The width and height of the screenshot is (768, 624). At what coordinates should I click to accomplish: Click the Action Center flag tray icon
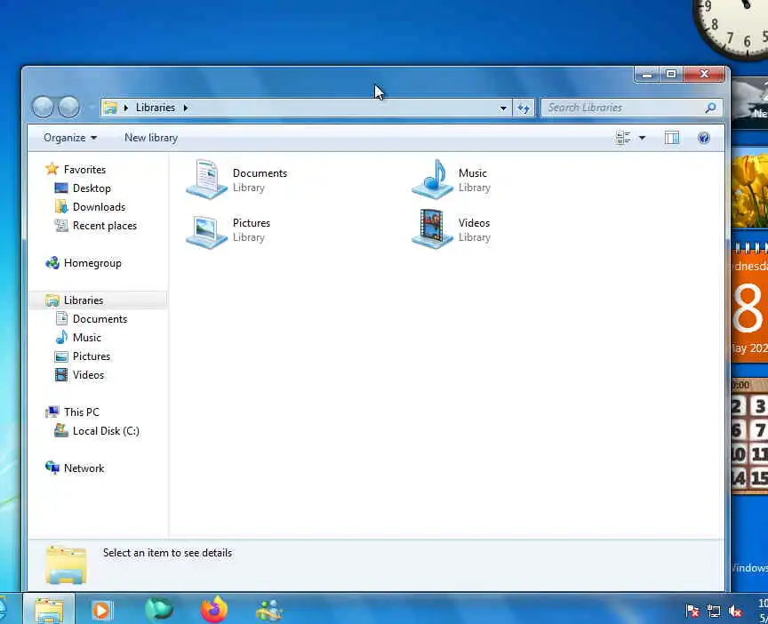pyautogui.click(x=692, y=611)
